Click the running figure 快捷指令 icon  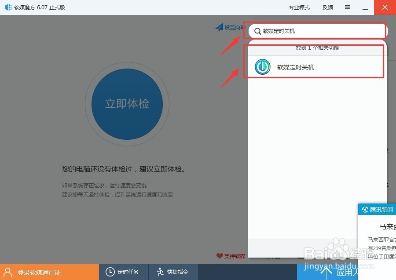pos(160,272)
